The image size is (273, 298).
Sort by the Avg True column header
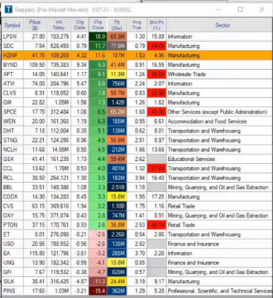(137, 25)
